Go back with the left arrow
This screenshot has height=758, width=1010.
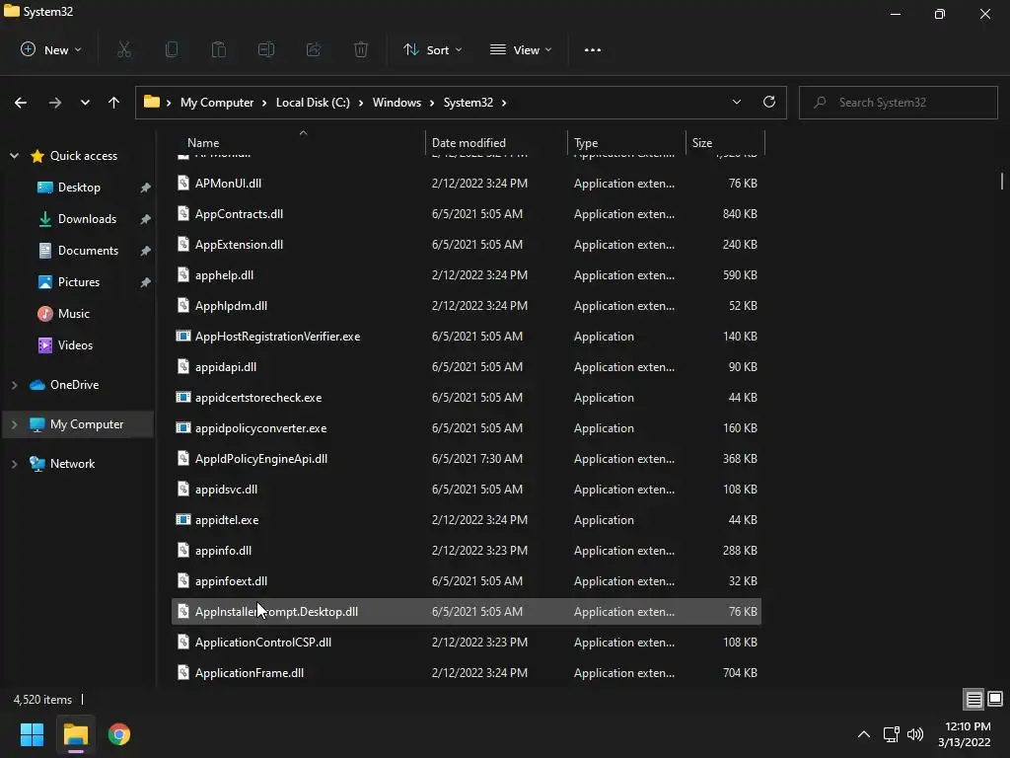(x=21, y=103)
